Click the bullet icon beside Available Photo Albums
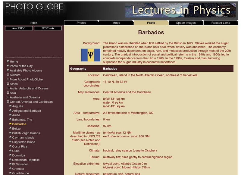241x175 pixels. coord(8,70)
